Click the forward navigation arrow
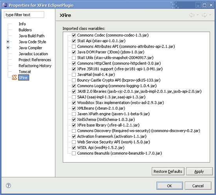Image resolution: width=216 pixels, height=195 pixels. 204,15
